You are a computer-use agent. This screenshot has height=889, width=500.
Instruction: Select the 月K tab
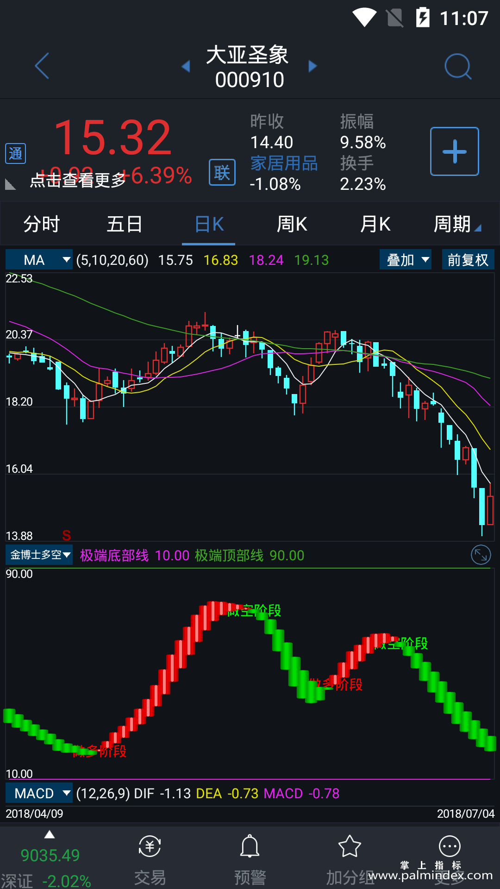pos(375,225)
